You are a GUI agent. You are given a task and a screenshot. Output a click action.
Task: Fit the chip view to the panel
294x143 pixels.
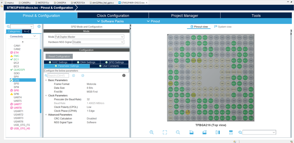165,132
